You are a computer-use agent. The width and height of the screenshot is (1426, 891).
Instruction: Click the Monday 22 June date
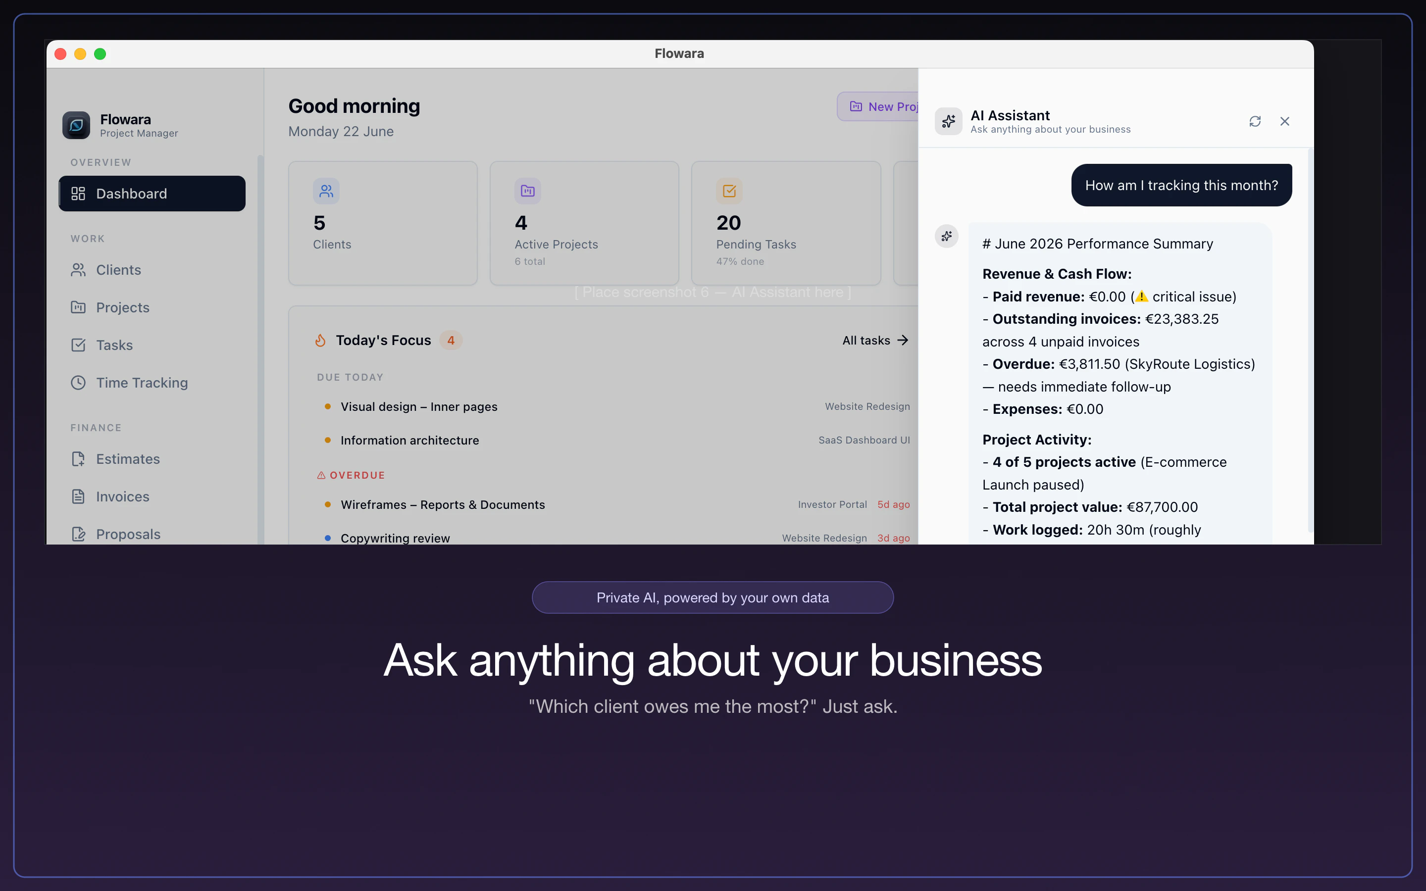pos(341,131)
